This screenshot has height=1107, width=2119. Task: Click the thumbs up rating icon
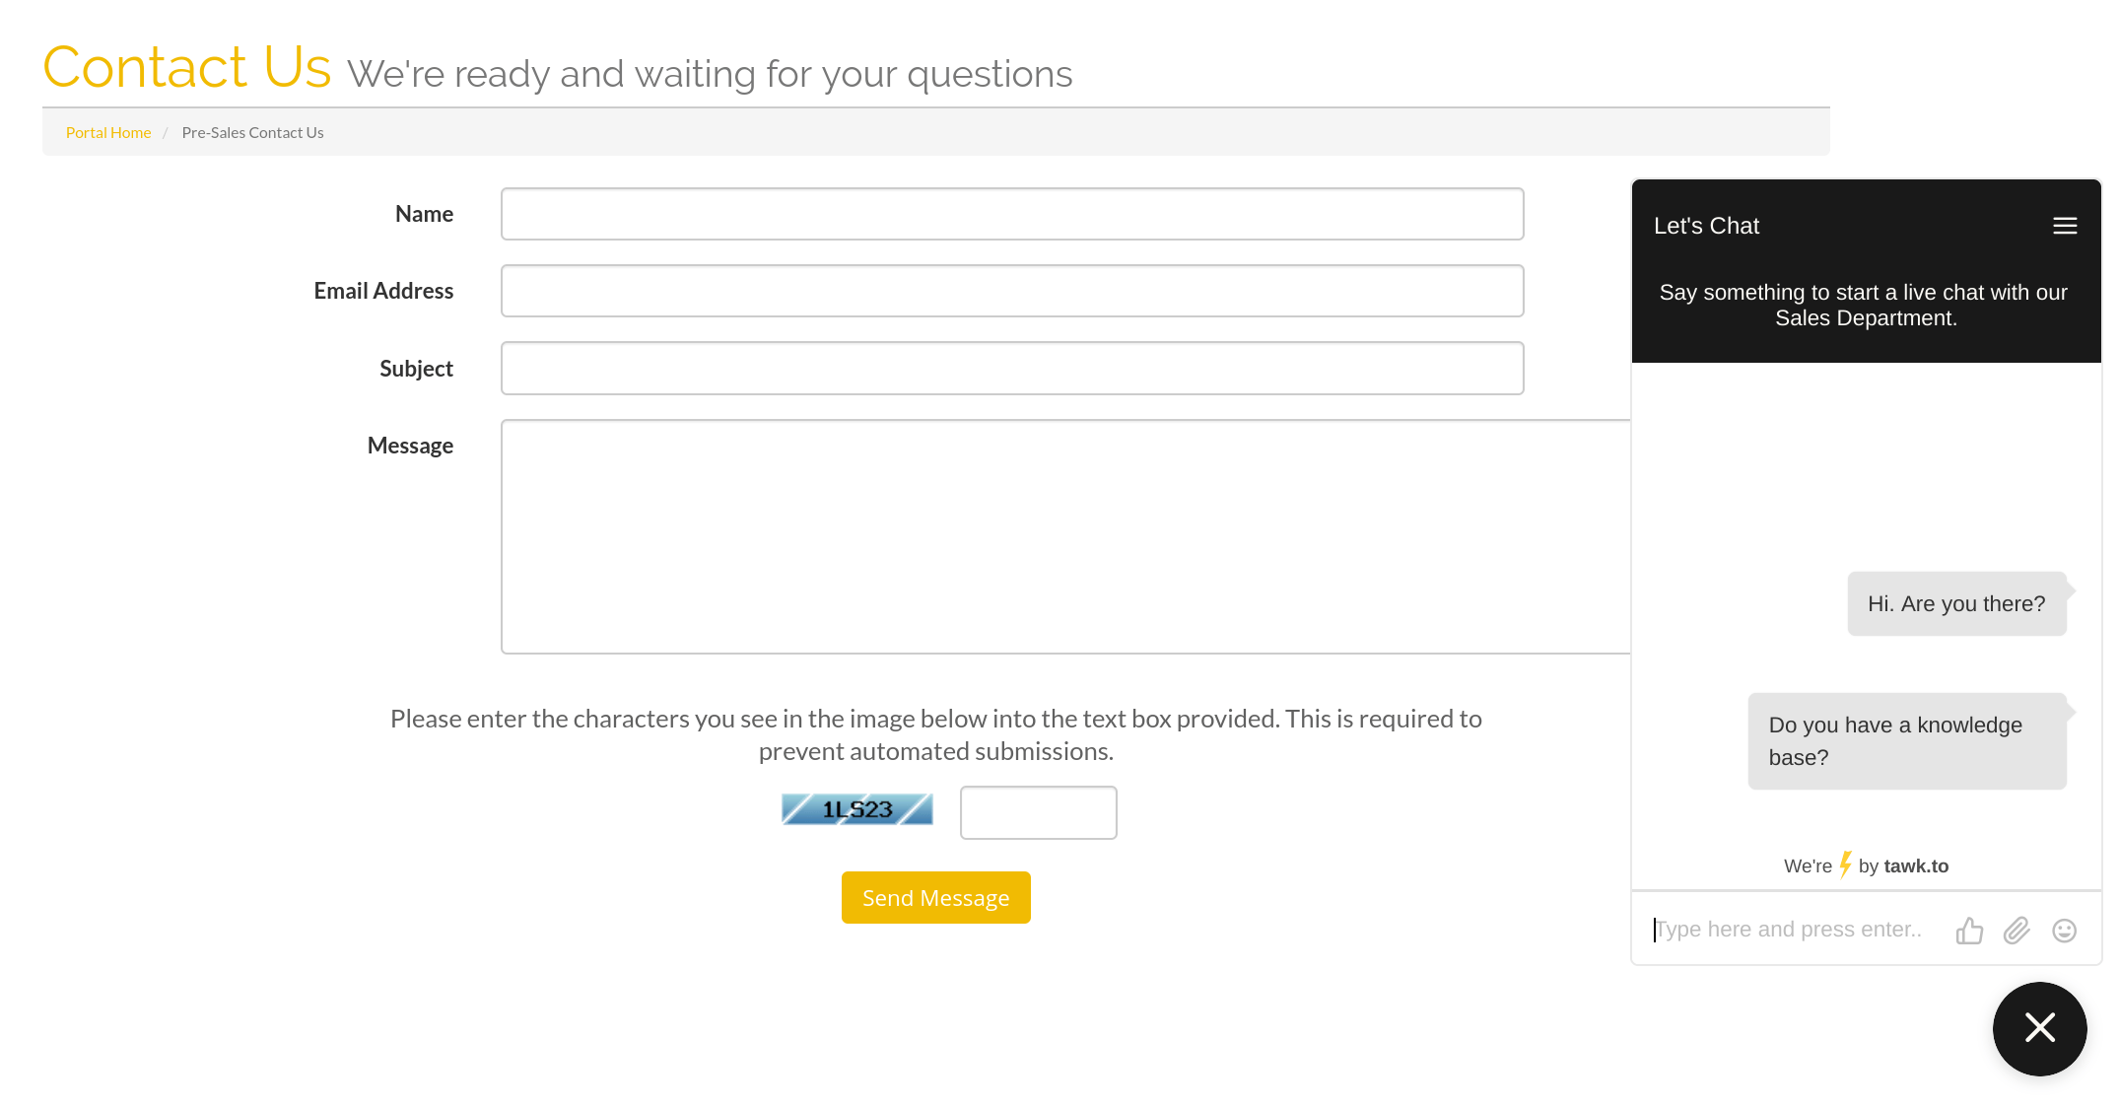pyautogui.click(x=1969, y=931)
